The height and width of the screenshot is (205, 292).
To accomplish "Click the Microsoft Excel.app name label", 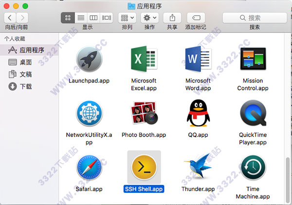I will coord(144,85).
